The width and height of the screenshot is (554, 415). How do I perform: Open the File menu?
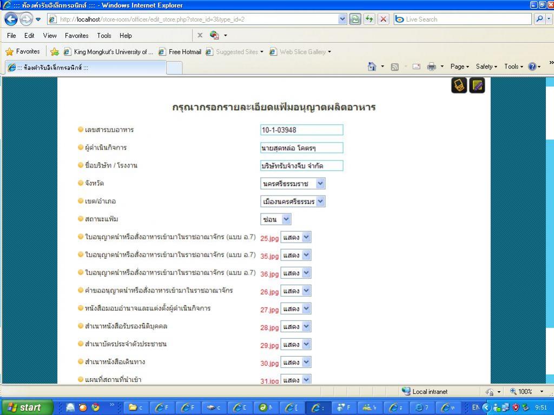pos(11,35)
